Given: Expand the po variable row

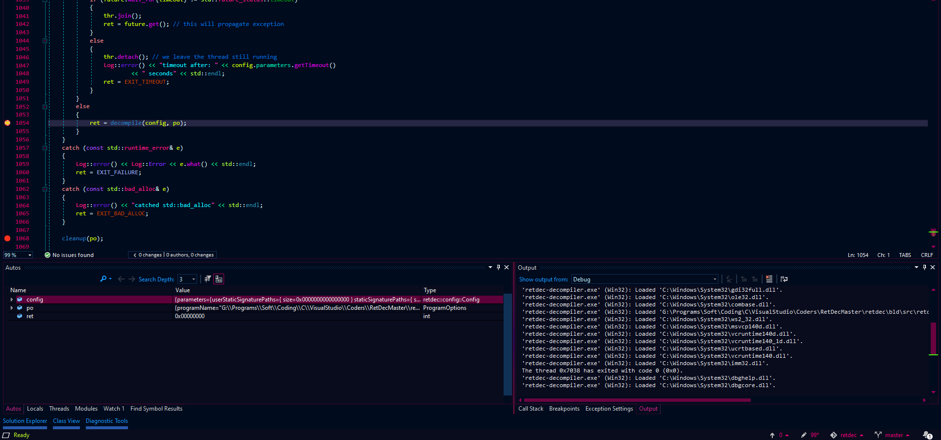Looking at the screenshot, I should (x=12, y=308).
